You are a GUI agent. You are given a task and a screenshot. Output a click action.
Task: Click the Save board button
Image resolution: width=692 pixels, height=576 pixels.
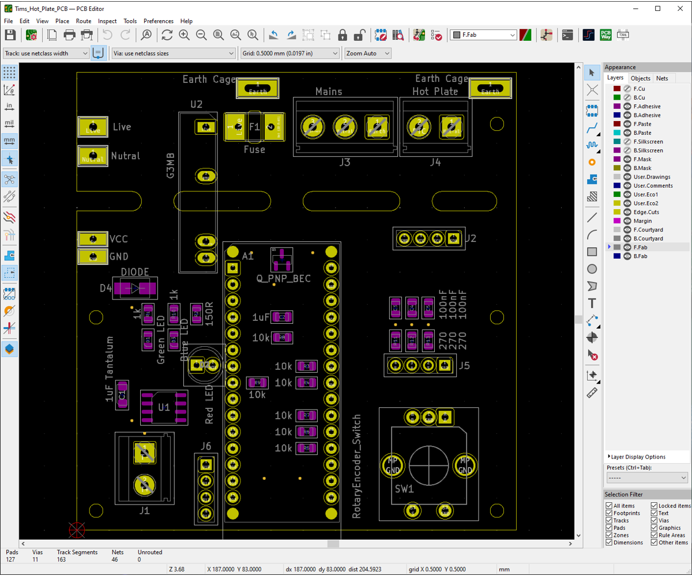10,35
